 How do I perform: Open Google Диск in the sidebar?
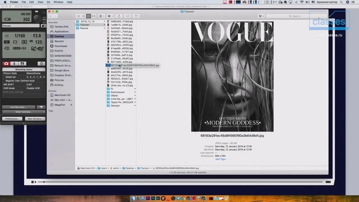point(61,70)
